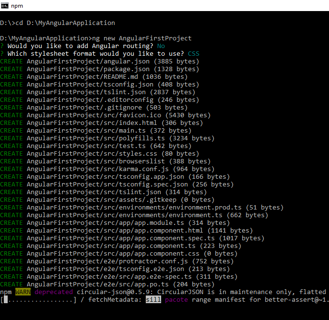Click the src/tsconfig.app.json (166 bytes) line
The height and width of the screenshot is (320, 329).
point(115,177)
